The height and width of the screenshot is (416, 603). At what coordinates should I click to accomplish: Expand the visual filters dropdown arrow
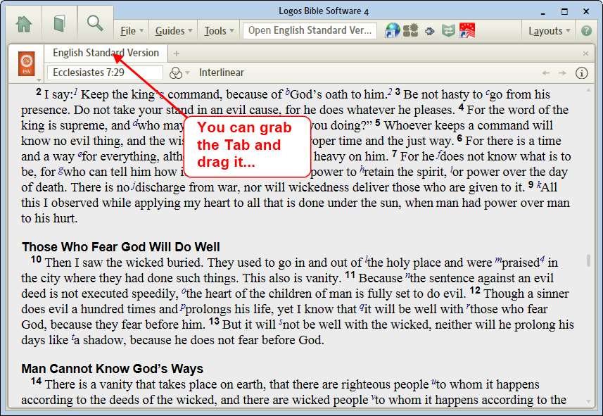188,73
